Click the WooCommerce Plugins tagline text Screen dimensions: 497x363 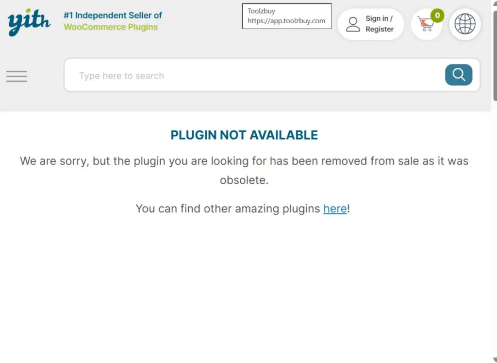(x=111, y=27)
